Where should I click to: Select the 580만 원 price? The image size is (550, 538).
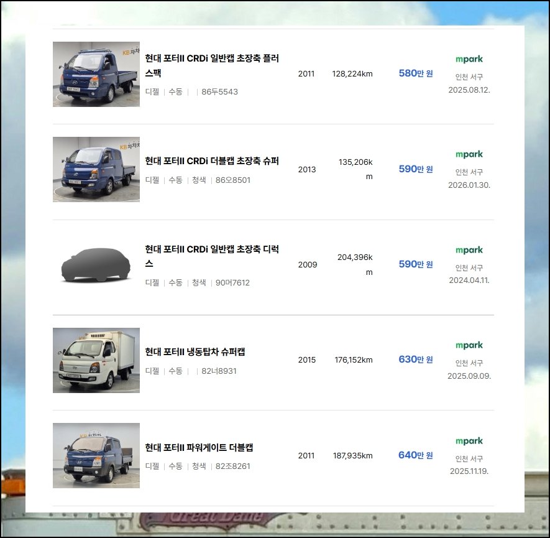(416, 73)
